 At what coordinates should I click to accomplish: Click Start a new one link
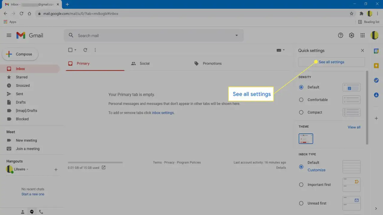[33, 194]
